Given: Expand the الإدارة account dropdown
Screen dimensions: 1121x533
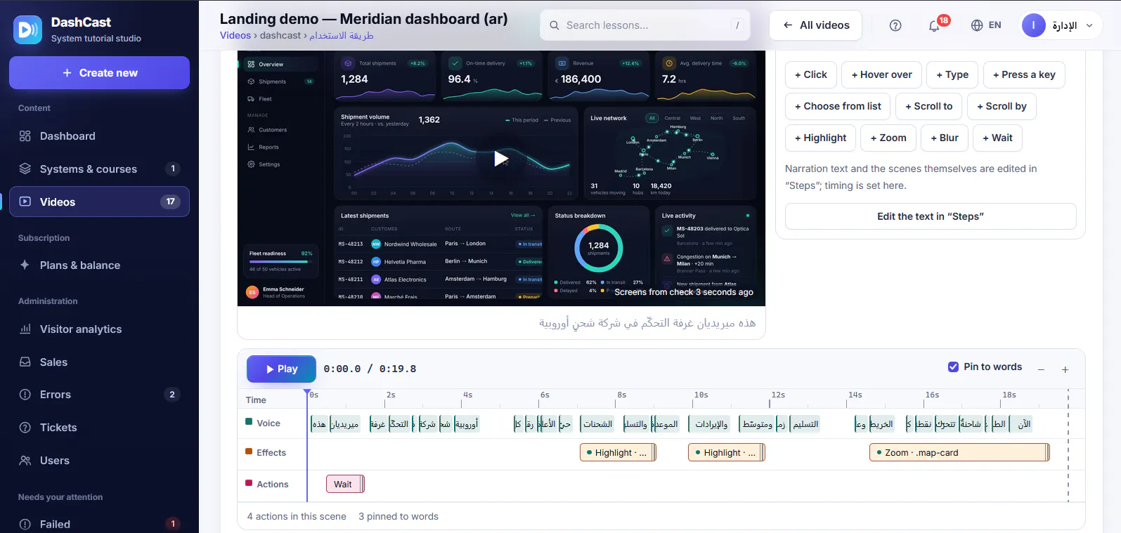Looking at the screenshot, I should click(x=1060, y=25).
